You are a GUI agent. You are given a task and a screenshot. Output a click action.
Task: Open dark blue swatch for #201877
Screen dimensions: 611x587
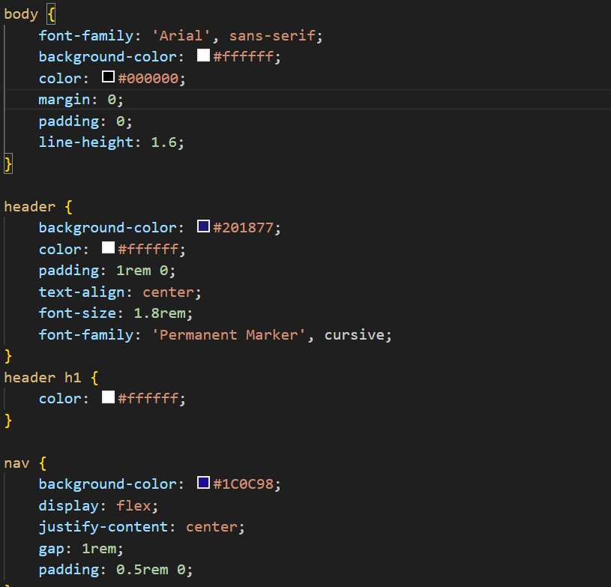click(x=203, y=226)
